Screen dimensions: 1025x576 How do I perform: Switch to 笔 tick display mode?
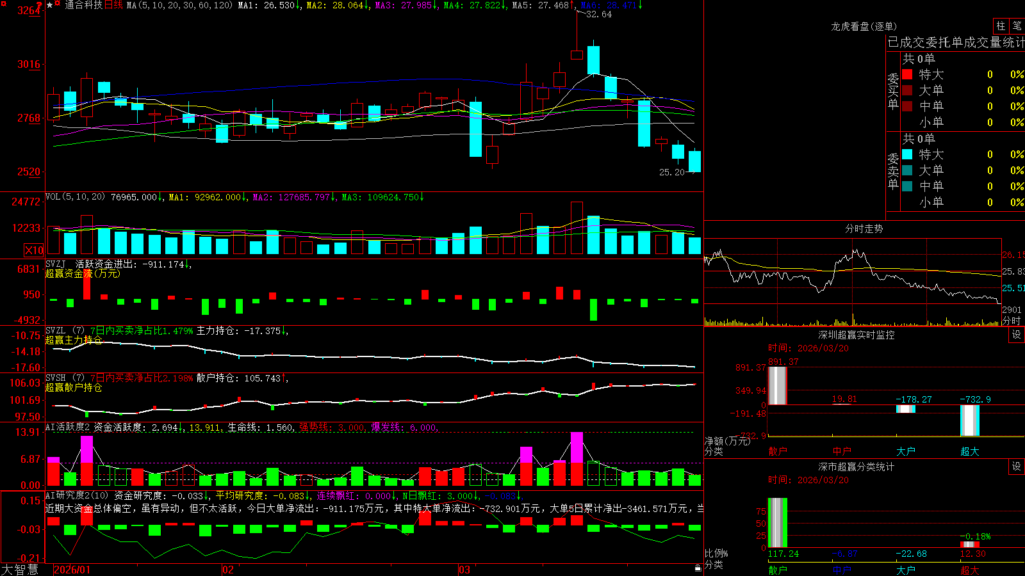click(1017, 26)
